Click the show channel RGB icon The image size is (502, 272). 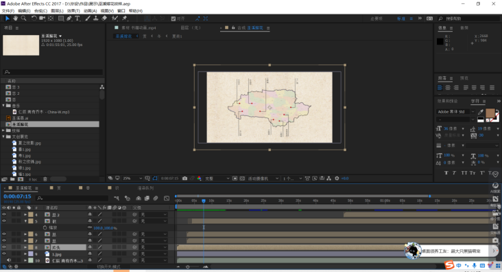tap(199, 179)
